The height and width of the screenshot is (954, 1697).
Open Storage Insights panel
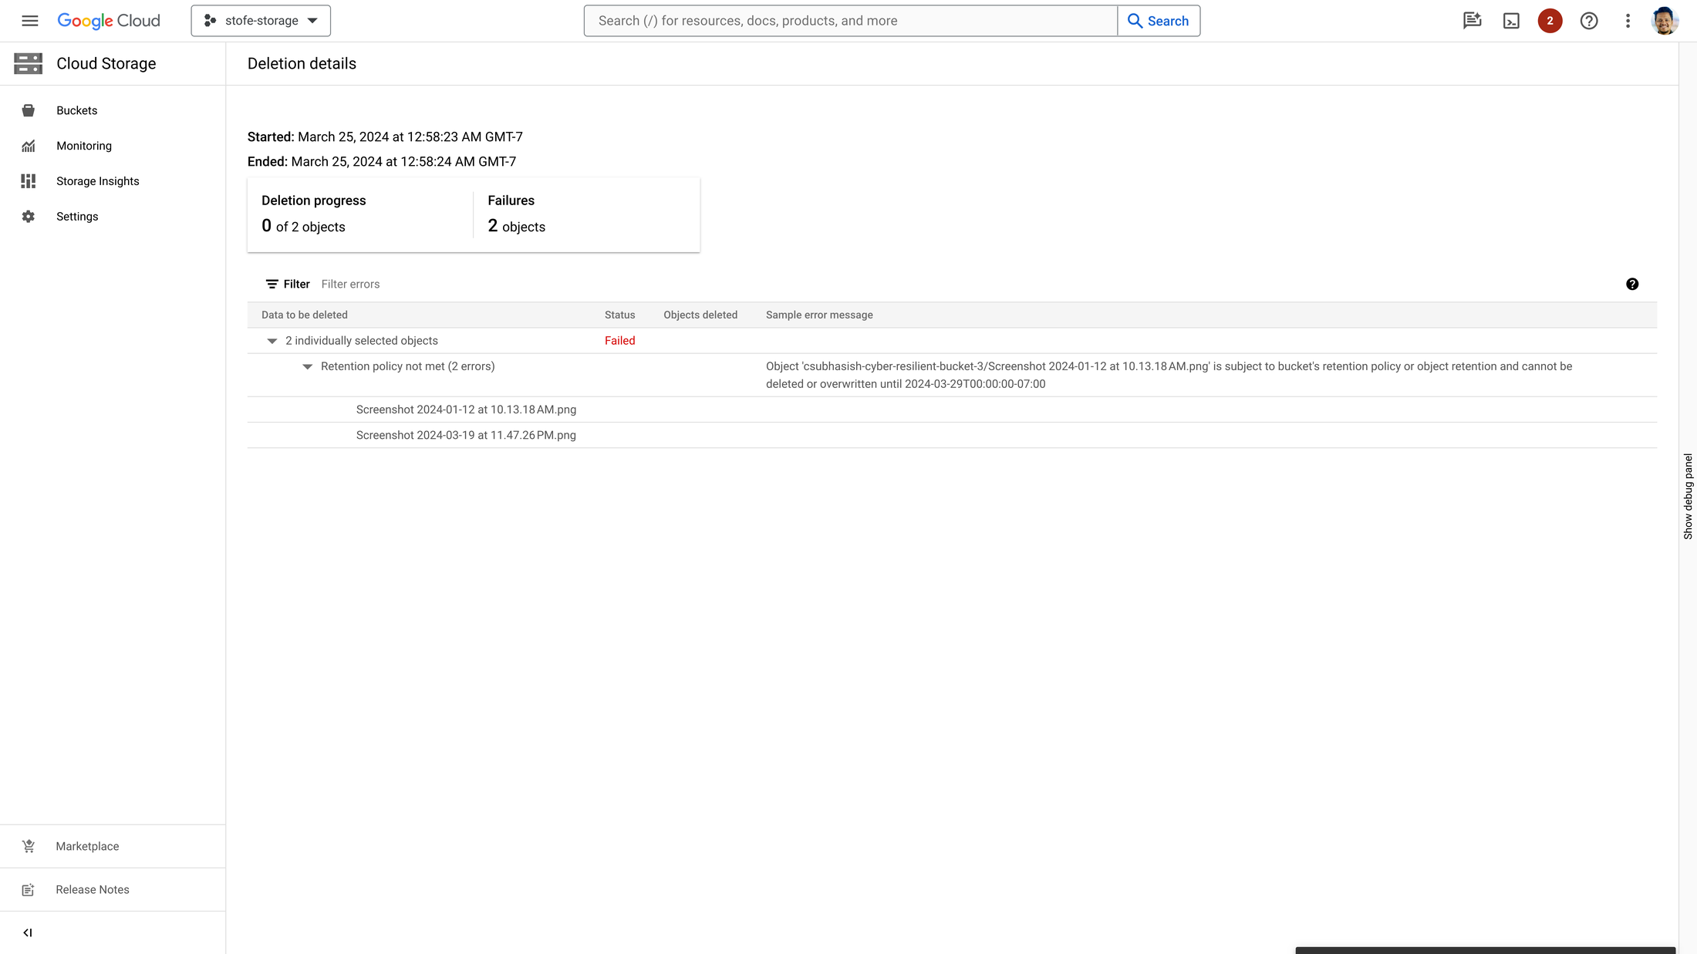98,180
